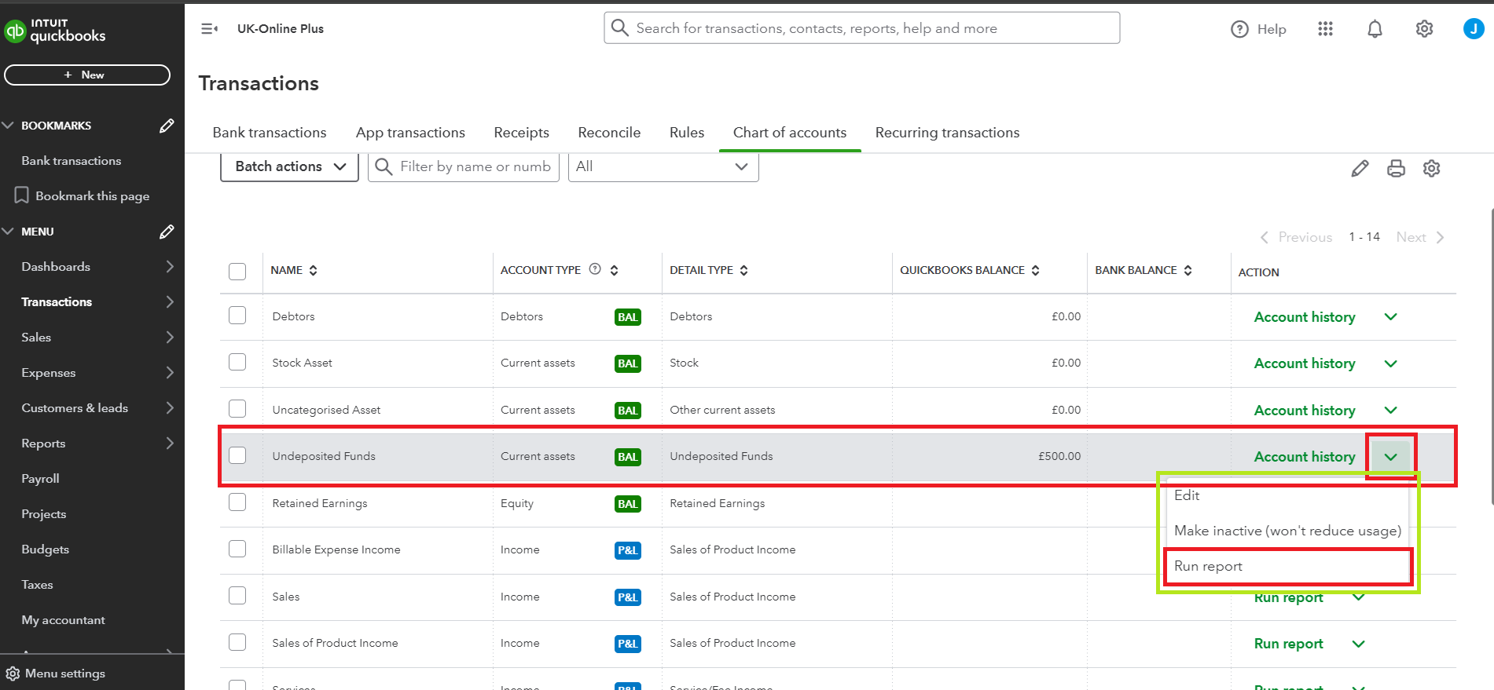Open Menu settings gear at sidebar bottom
This screenshot has height=690, width=1494.
point(13,674)
